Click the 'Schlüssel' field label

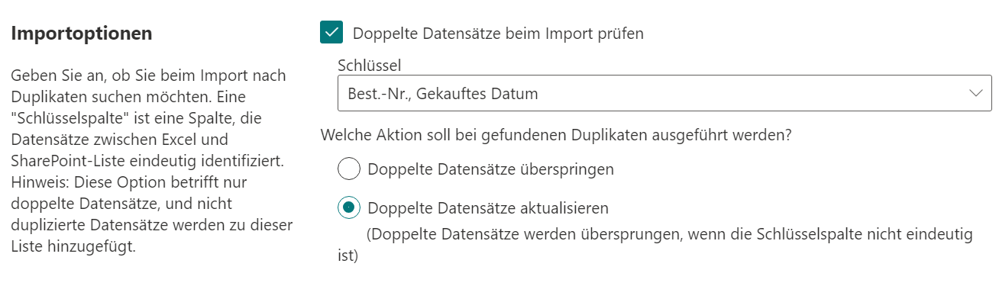point(369,66)
